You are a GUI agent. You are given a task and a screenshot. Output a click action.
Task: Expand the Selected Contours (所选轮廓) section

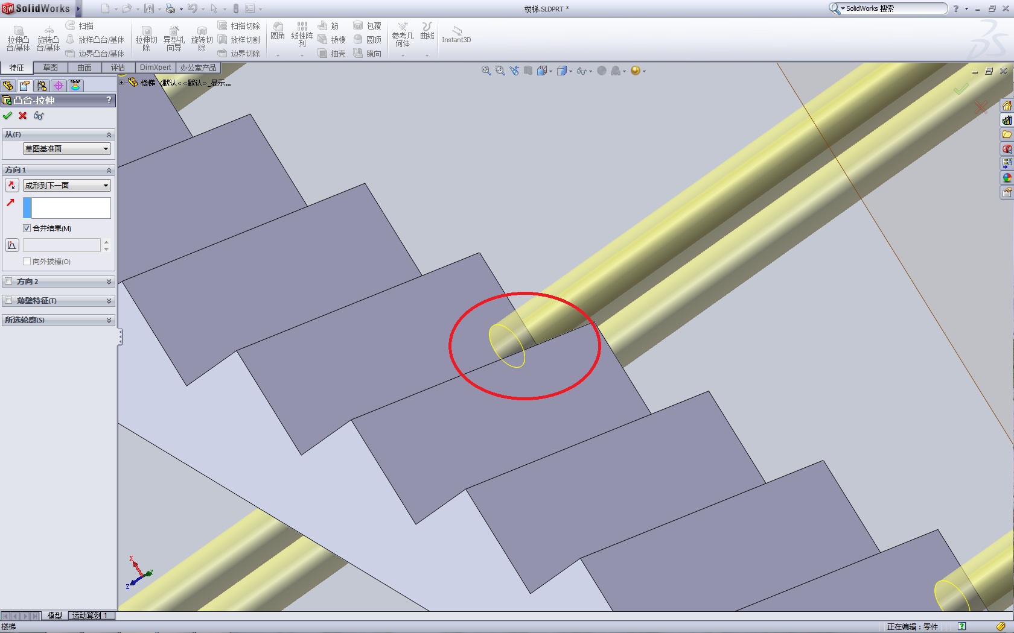coord(109,320)
